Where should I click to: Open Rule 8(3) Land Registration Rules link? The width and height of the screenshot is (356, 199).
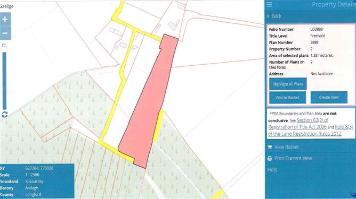pos(311,130)
